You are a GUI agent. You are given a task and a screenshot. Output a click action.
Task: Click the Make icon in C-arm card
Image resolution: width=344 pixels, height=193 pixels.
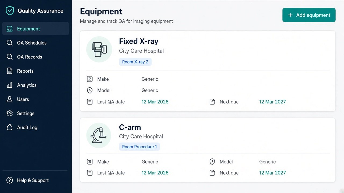[x=90, y=162]
